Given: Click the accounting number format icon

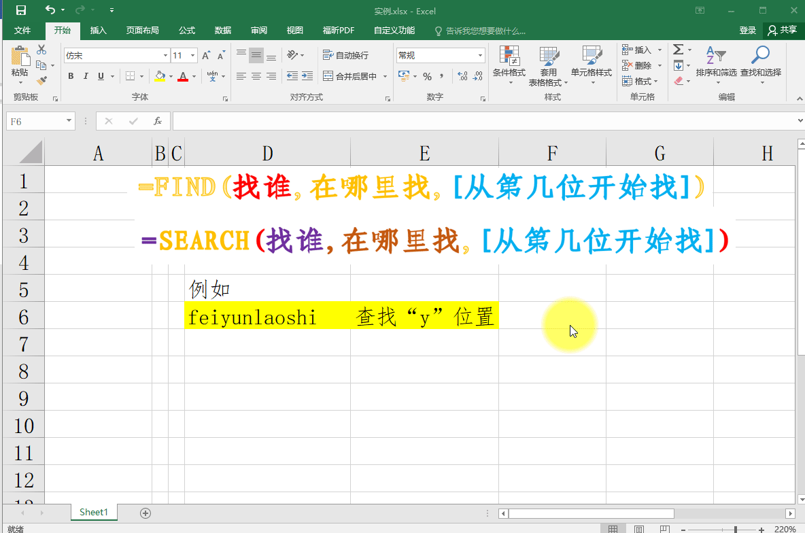Looking at the screenshot, I should pyautogui.click(x=404, y=76).
